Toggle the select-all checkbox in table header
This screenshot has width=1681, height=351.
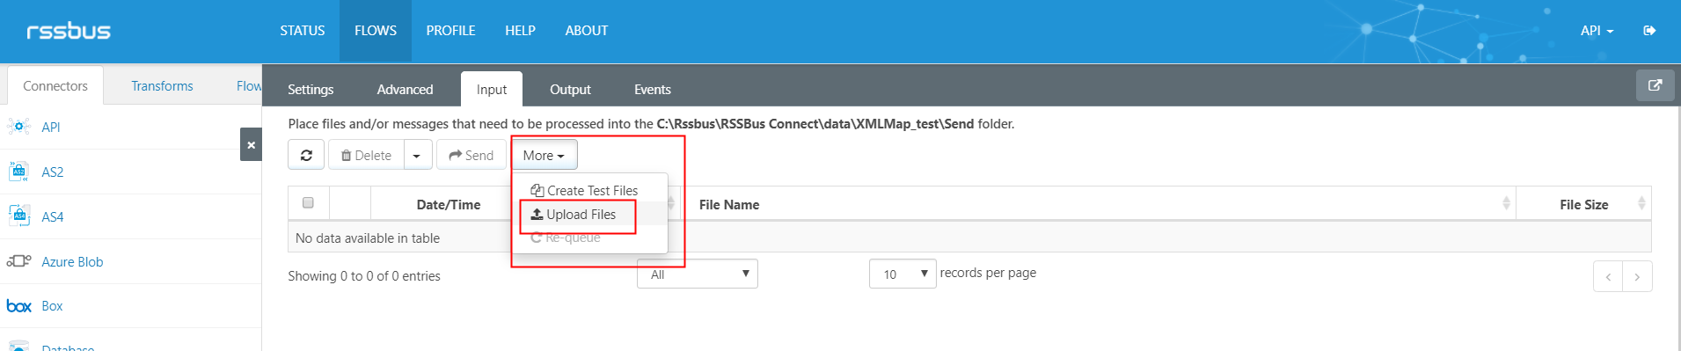308,202
